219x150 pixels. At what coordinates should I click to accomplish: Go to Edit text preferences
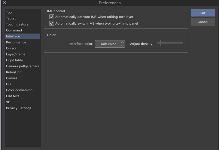click(23, 96)
